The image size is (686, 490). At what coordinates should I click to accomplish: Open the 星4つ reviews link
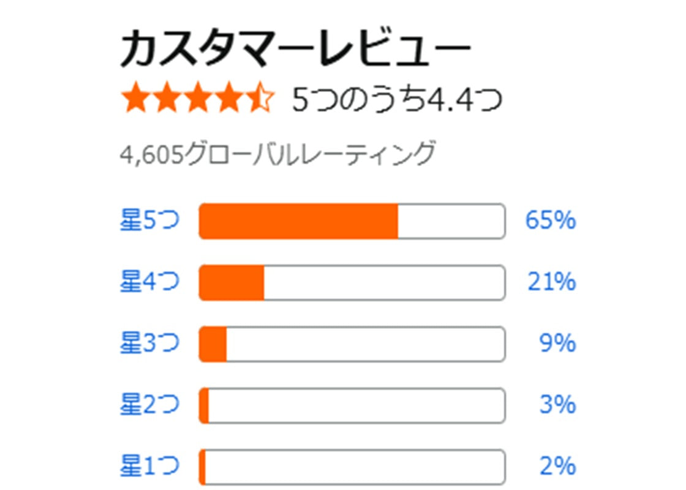(x=149, y=282)
